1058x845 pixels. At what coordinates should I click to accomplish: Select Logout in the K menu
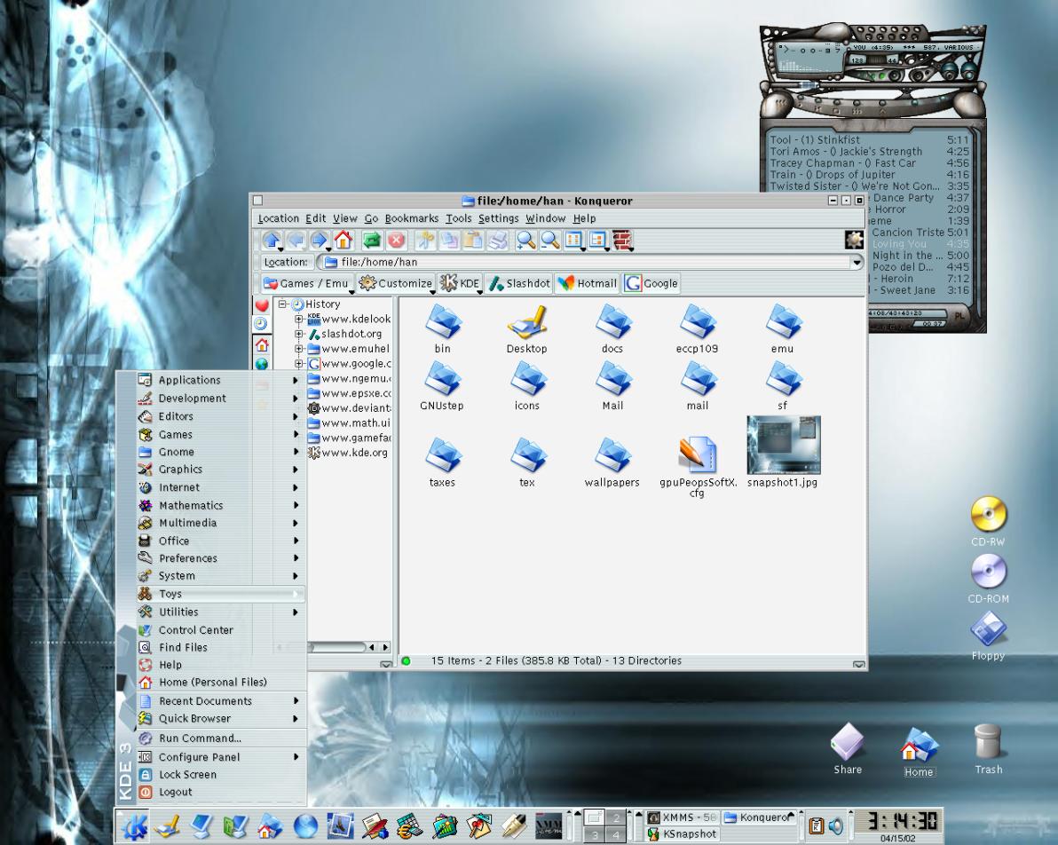pyautogui.click(x=220, y=792)
